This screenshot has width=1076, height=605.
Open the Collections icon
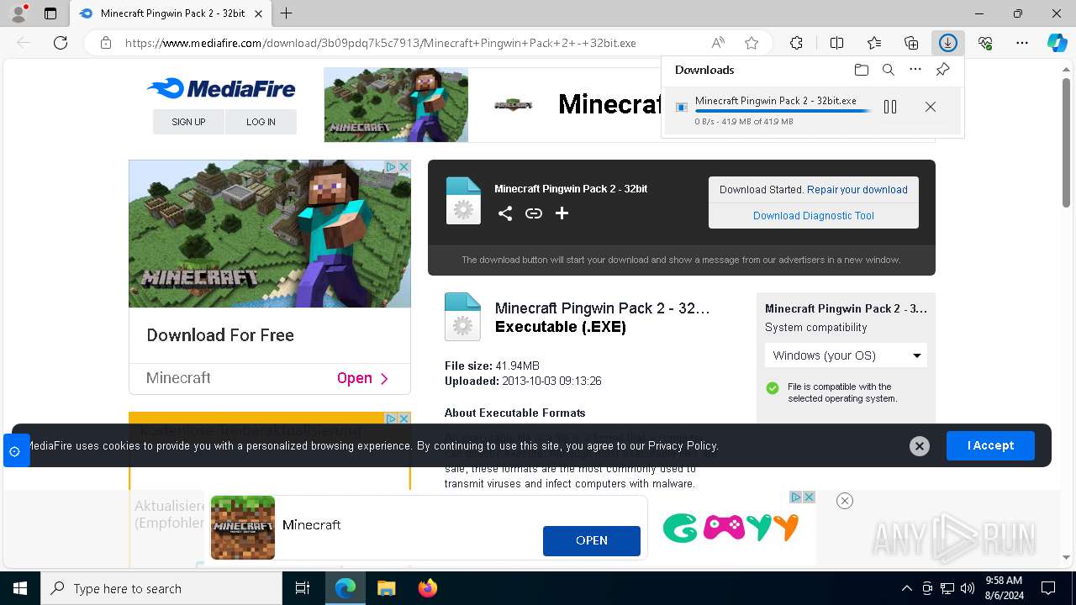pyautogui.click(x=911, y=43)
